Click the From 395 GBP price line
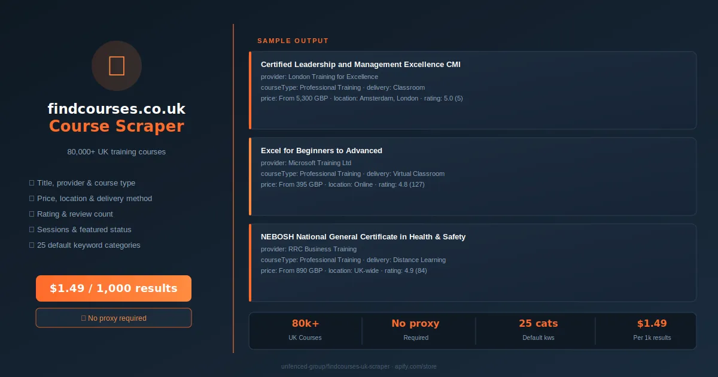 click(x=343, y=184)
